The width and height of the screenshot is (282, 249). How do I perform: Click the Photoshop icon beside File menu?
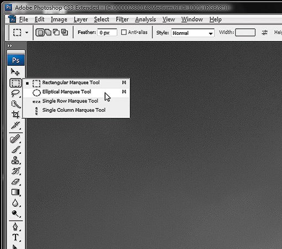[12, 19]
